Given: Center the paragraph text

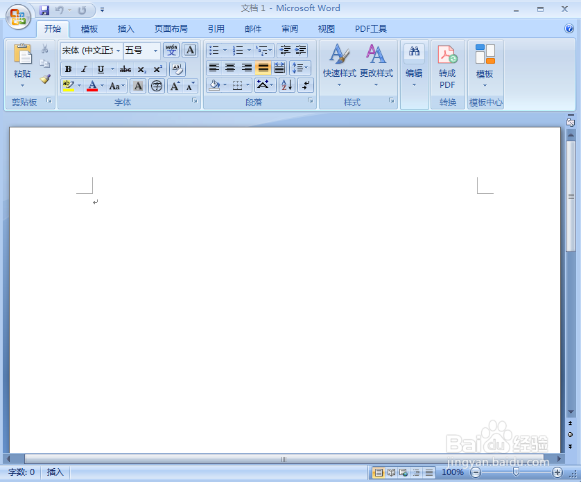Looking at the screenshot, I should [x=230, y=68].
